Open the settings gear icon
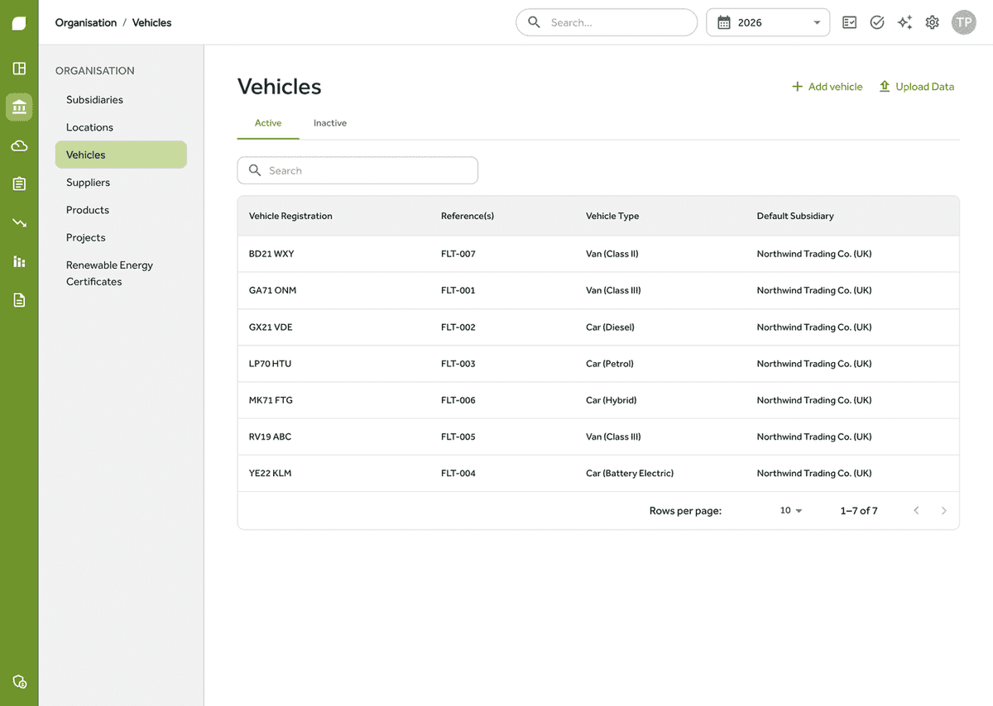 (x=933, y=22)
